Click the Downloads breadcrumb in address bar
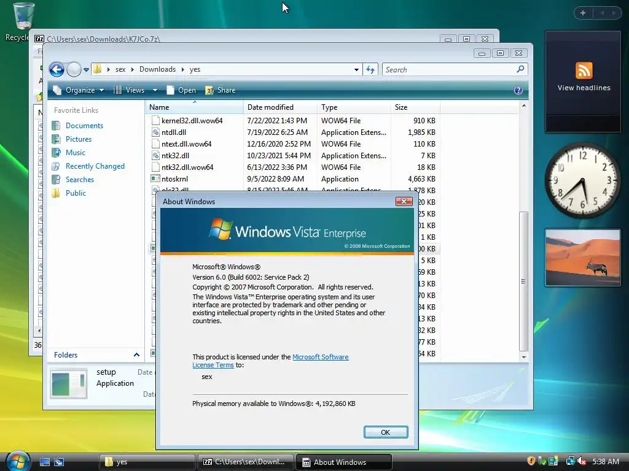 157,69
